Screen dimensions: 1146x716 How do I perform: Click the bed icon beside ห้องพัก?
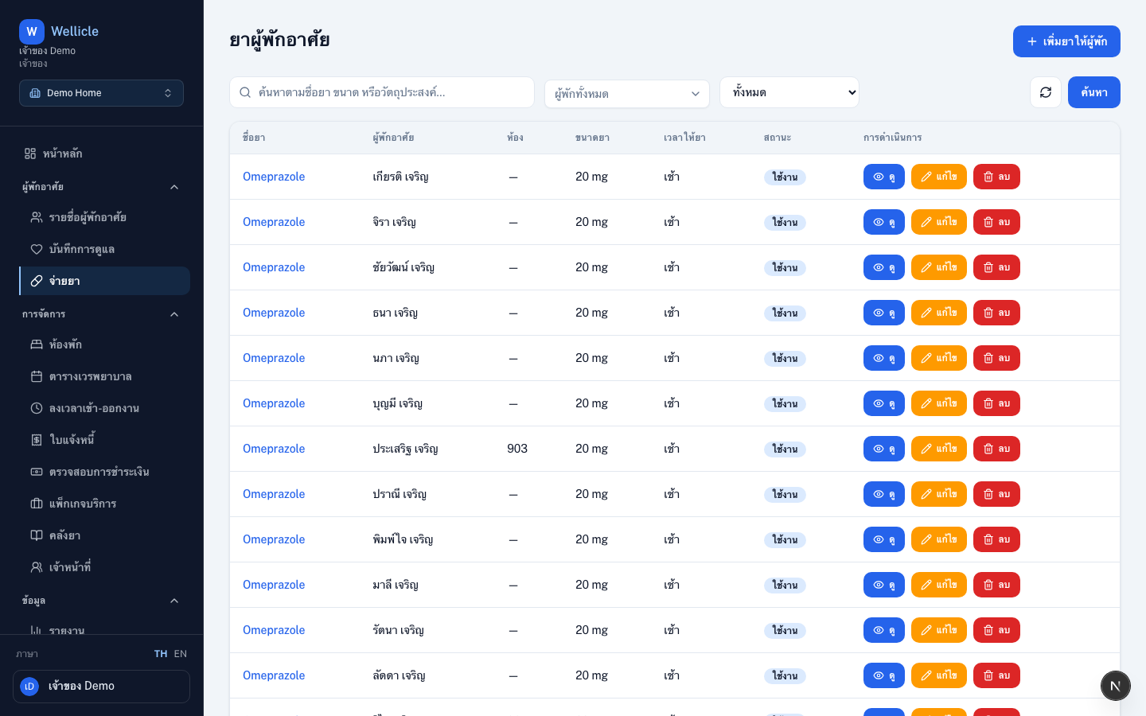tap(37, 344)
